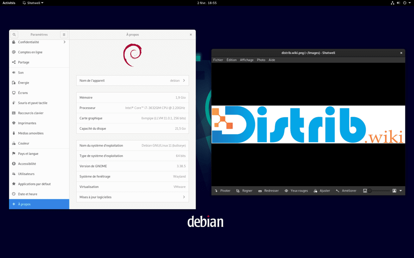Expand Confidentialité submenu chevron
The image size is (414, 258).
click(65, 42)
